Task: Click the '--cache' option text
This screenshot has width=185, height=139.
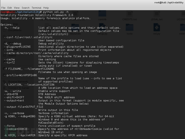Action: tap(9, 59)
